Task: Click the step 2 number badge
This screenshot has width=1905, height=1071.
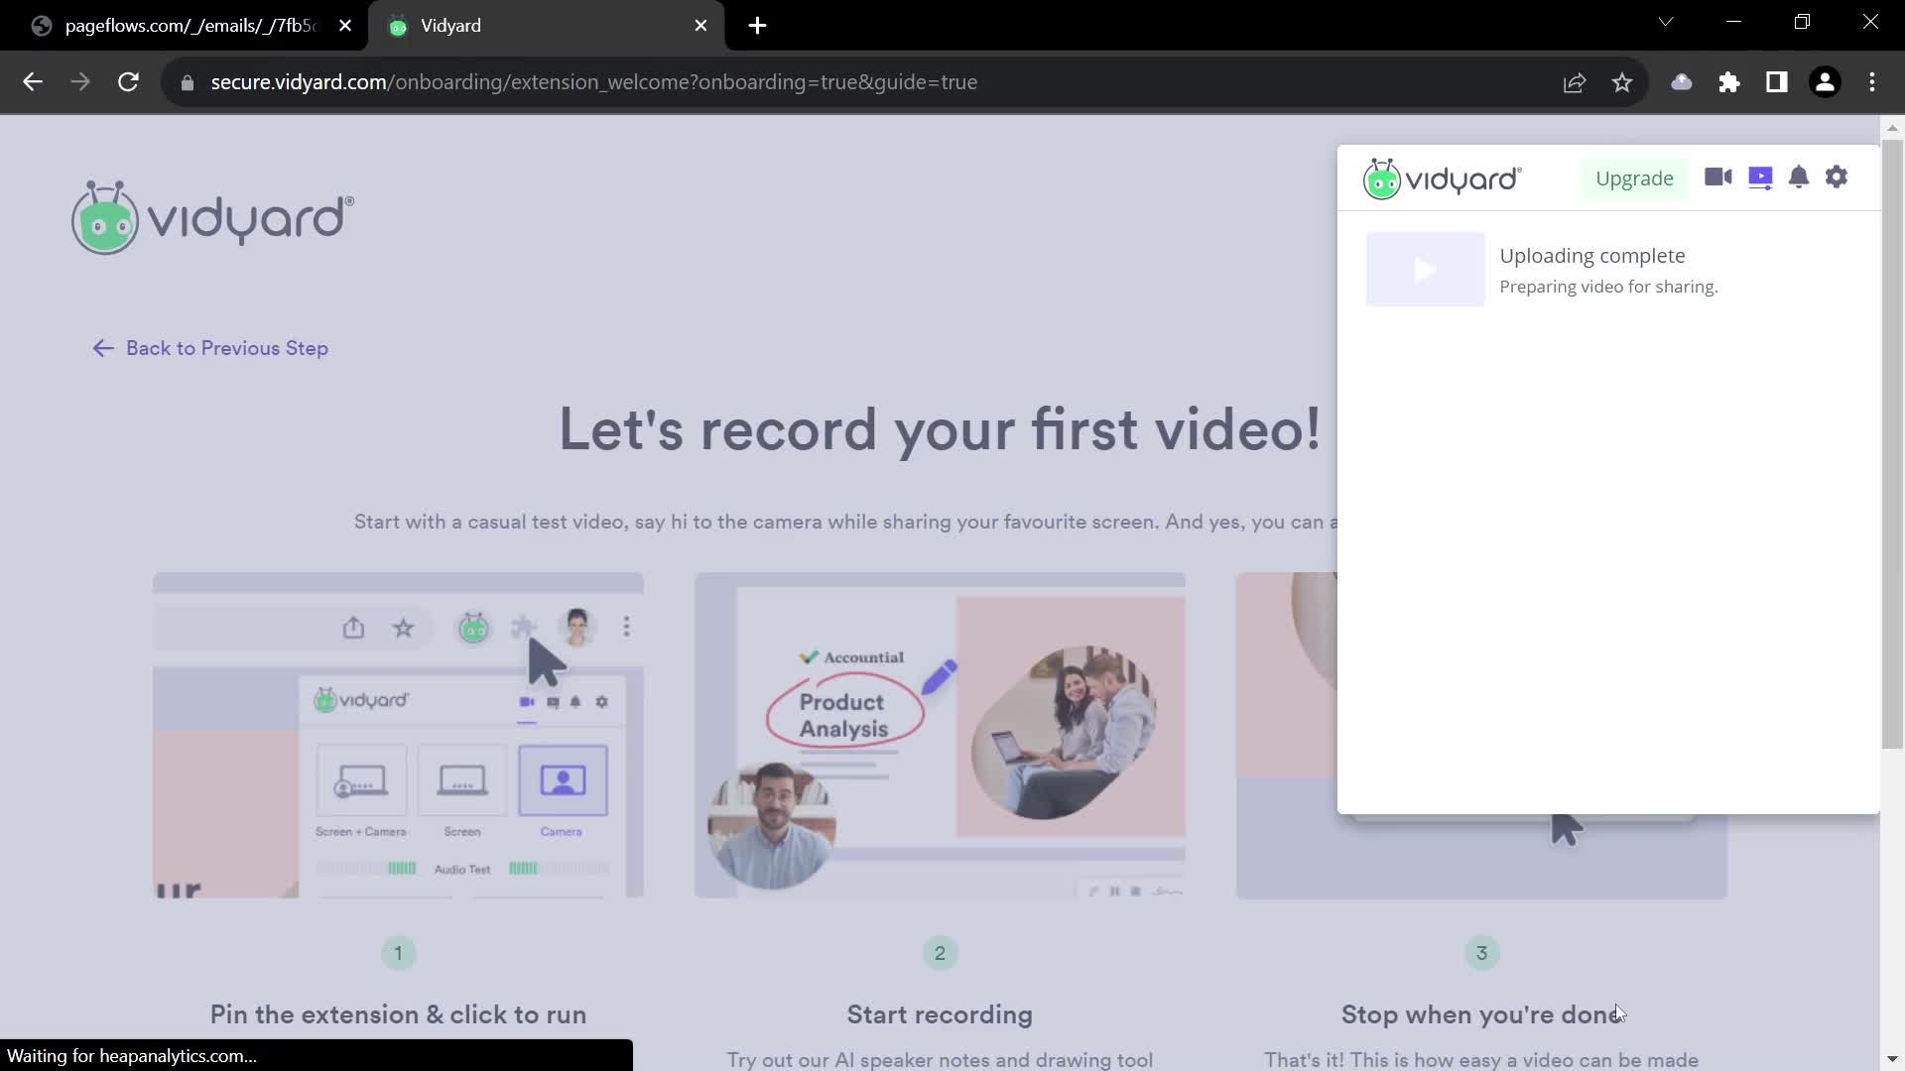Action: [x=940, y=953]
